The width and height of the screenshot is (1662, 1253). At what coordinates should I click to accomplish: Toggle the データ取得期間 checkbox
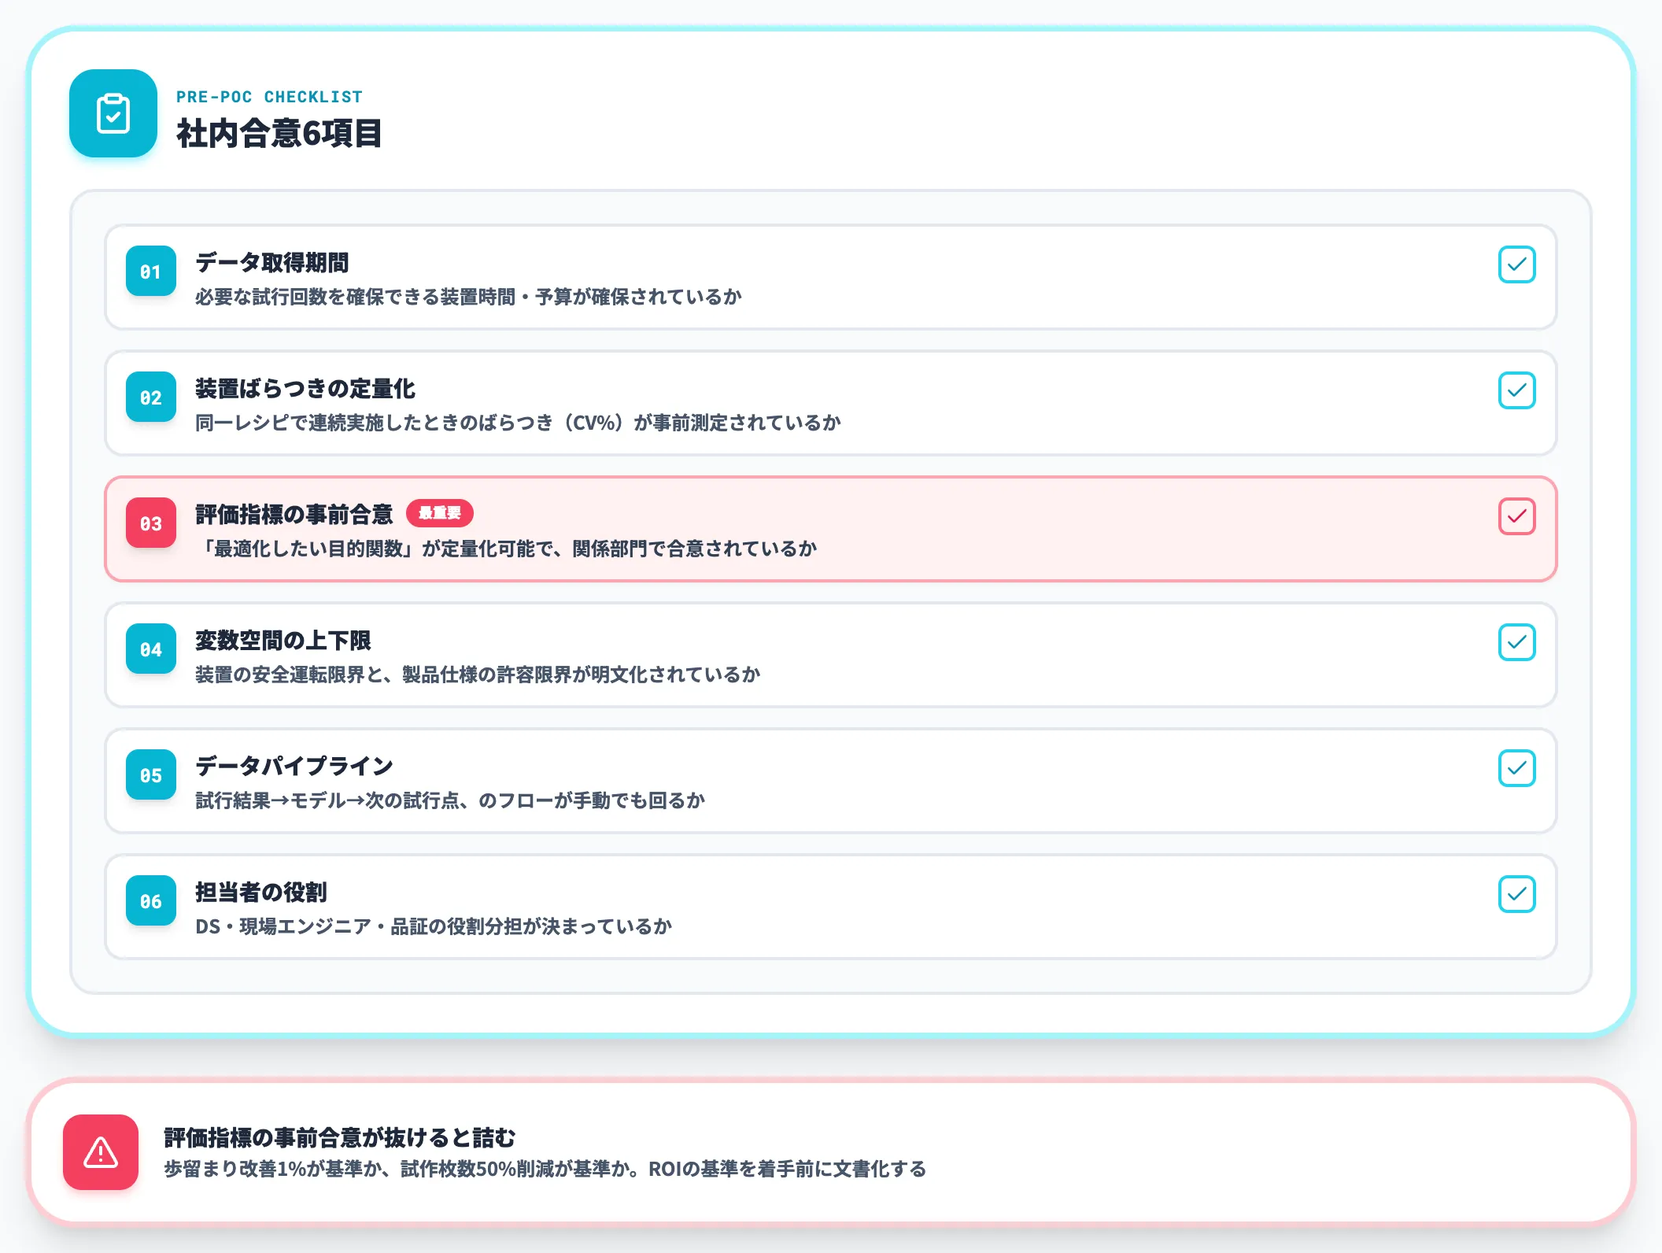point(1517,264)
